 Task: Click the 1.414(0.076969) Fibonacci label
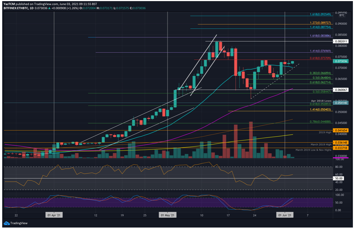(321, 51)
